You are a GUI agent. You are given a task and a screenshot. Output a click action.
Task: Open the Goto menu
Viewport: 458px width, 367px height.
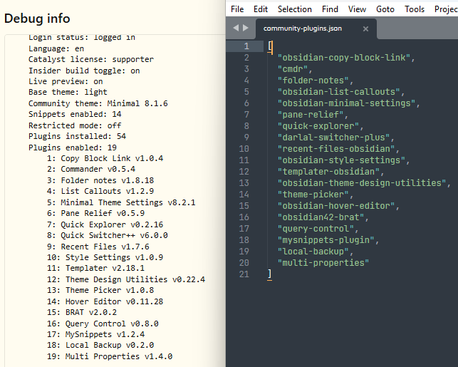385,9
